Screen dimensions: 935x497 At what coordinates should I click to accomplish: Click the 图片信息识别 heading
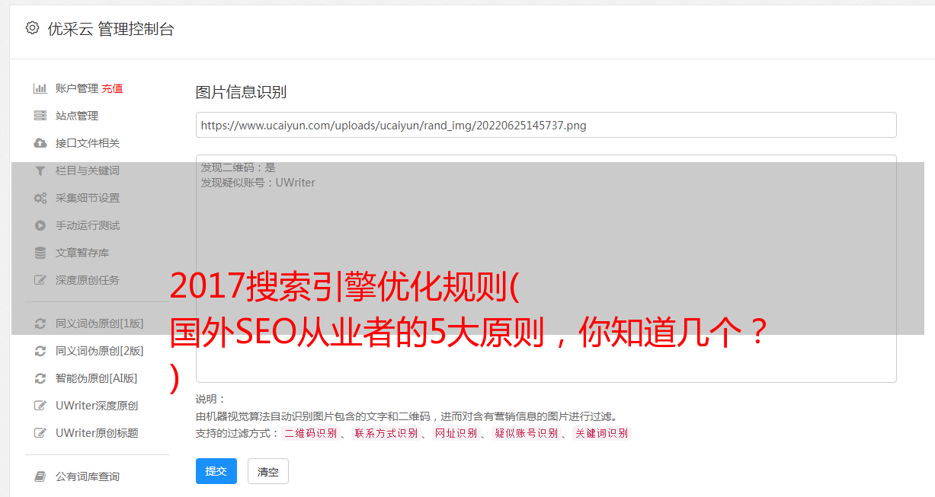pos(241,93)
